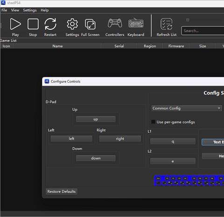Open the View menu
The height and width of the screenshot is (217, 224).
[15, 10]
